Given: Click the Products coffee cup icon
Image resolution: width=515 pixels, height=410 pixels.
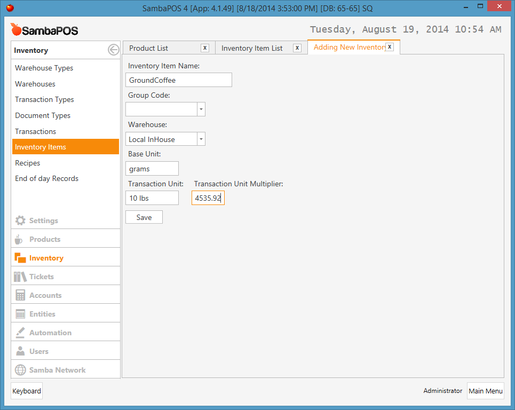Looking at the screenshot, I should click(19, 239).
